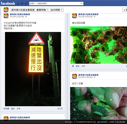Click the search magnifier icon

(82, 3)
